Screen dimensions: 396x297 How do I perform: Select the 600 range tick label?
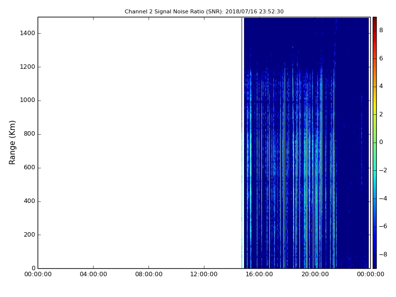[29, 167]
